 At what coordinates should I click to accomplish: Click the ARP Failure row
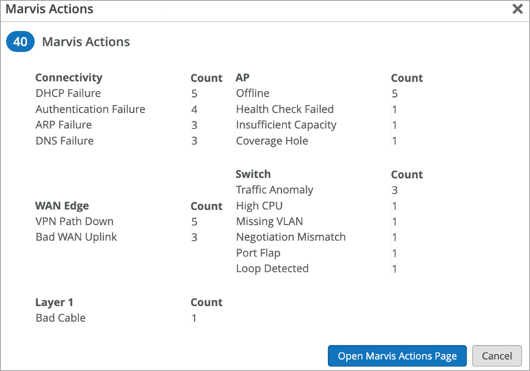pos(63,125)
